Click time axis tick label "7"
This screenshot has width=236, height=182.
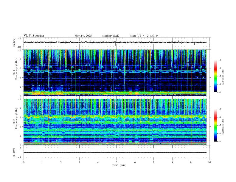[154, 162]
